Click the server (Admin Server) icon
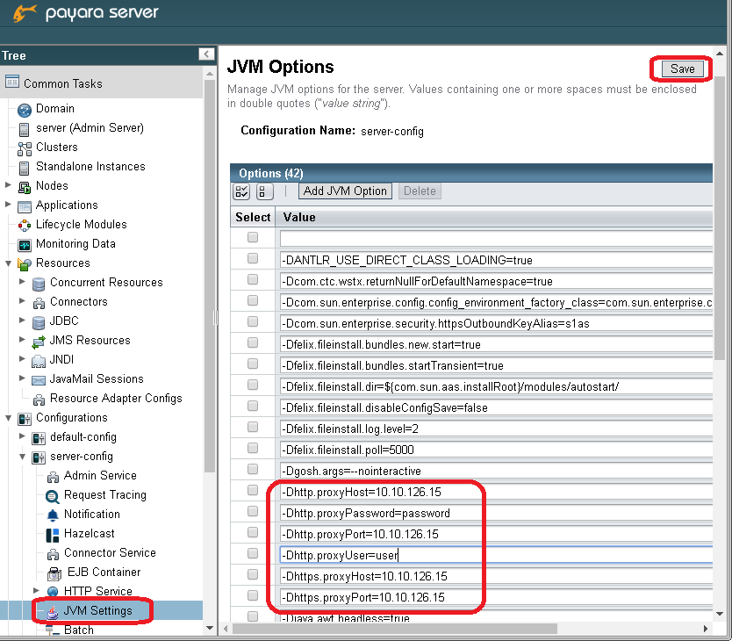This screenshot has height=641, width=732. coord(24,129)
